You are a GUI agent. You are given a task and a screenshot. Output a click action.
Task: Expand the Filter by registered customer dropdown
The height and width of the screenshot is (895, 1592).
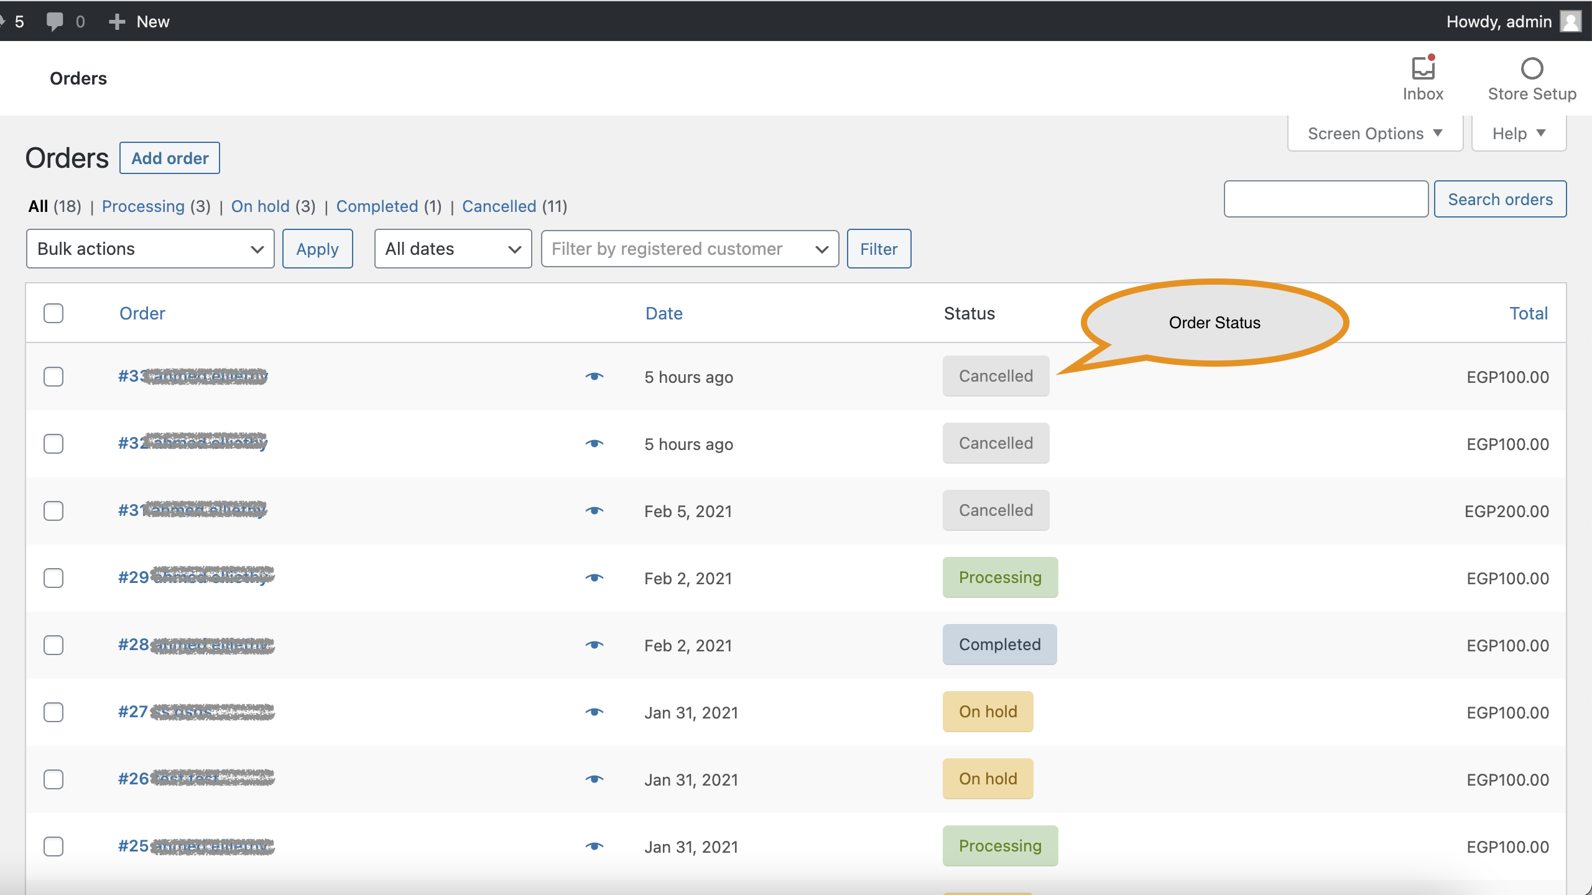pos(689,248)
